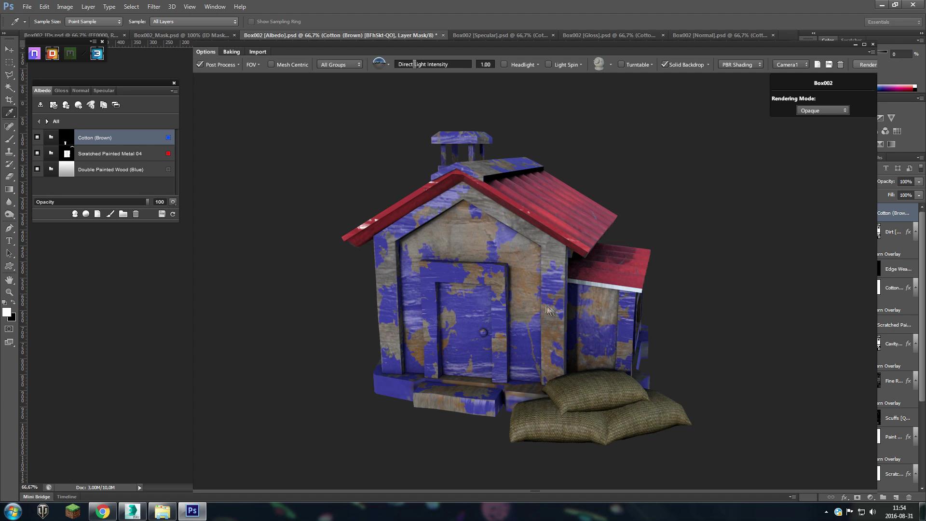
Task: Launch the NDO purple suite icon
Action: (34, 54)
